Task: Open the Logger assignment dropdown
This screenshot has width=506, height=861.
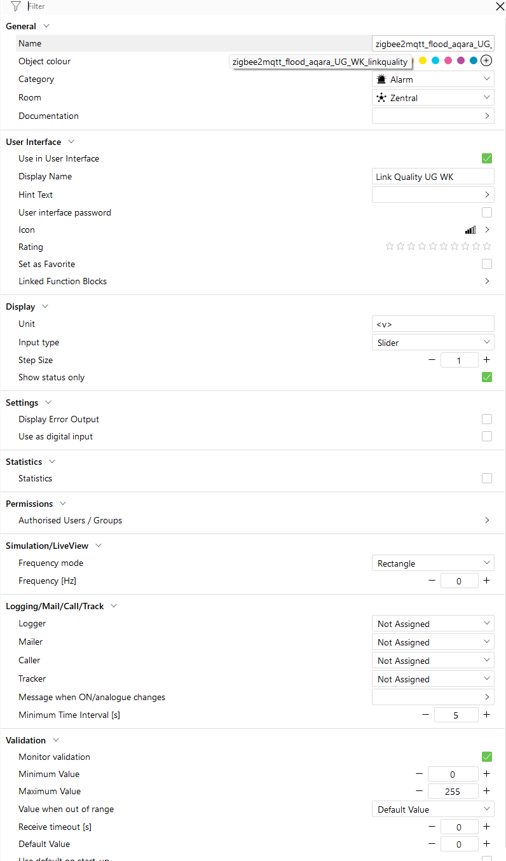Action: click(432, 624)
